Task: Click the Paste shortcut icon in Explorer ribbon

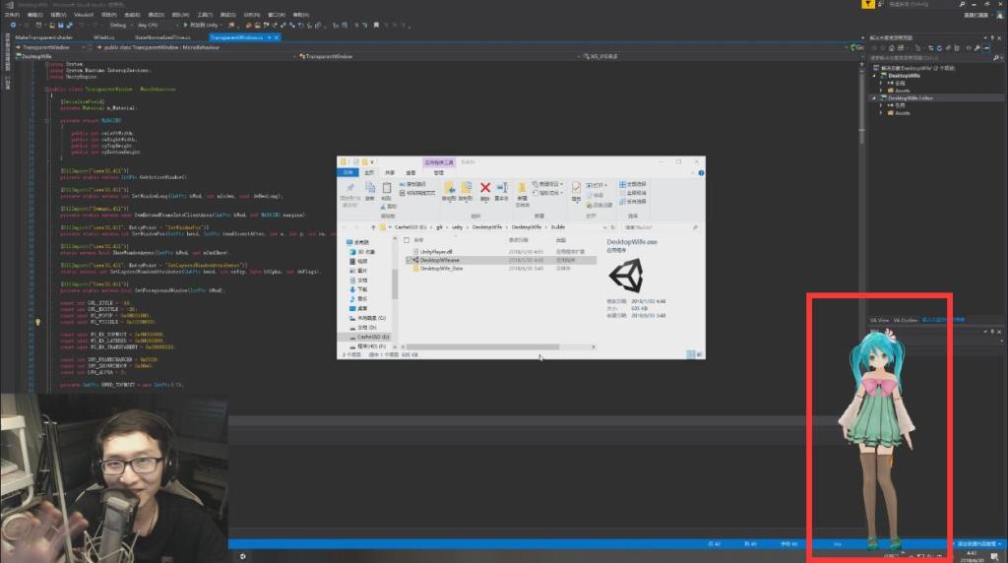Action: tap(403, 193)
